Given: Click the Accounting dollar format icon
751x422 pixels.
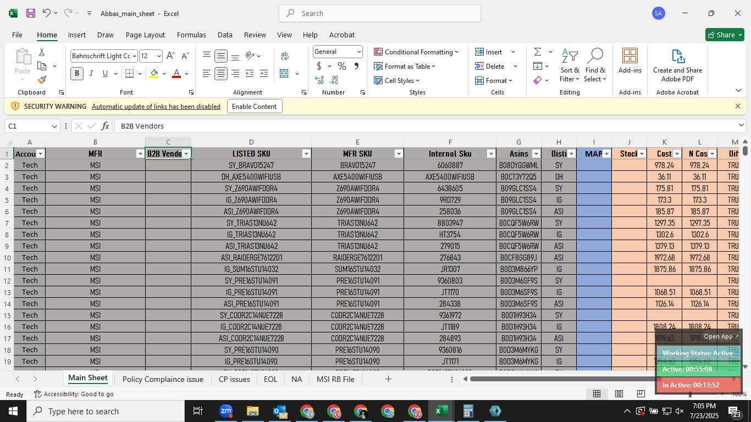Looking at the screenshot, I should click(319, 66).
